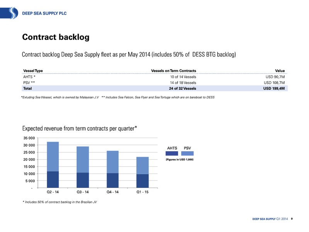The height and width of the screenshot is (232, 309).
Task: Click the Q4 - 14 axis label
Action: (113, 192)
